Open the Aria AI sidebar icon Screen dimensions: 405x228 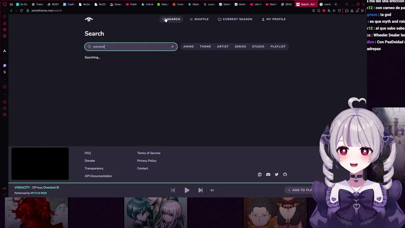4,51
